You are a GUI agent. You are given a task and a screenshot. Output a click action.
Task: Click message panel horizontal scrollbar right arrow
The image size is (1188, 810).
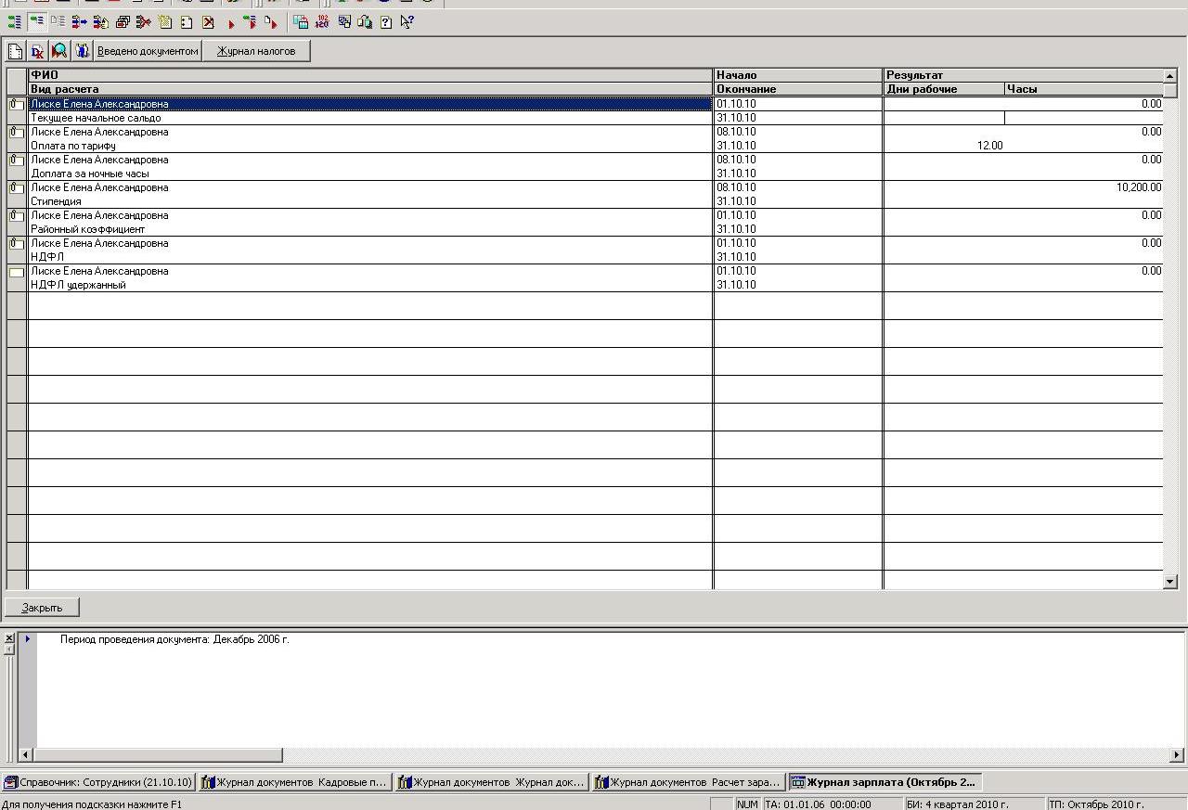click(x=1178, y=755)
